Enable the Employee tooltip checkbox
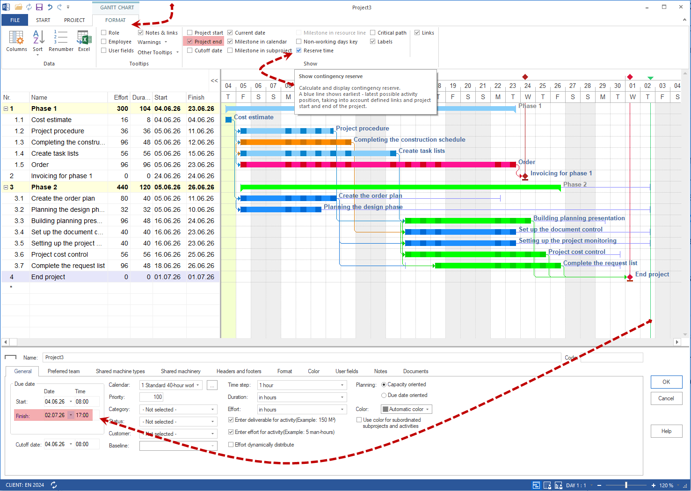Image resolution: width=691 pixels, height=491 pixels. [x=104, y=42]
